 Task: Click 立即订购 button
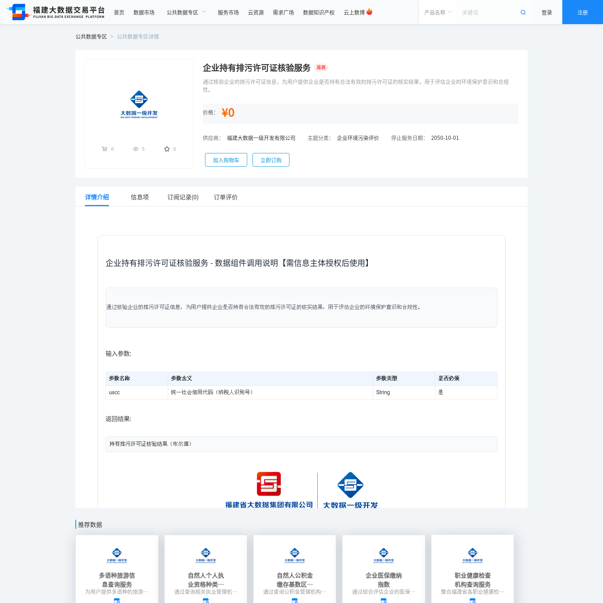tap(271, 160)
